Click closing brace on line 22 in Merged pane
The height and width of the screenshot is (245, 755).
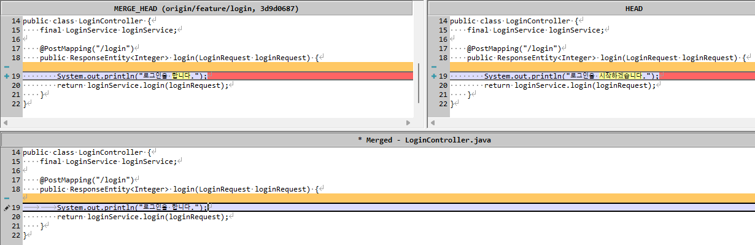tap(25, 235)
